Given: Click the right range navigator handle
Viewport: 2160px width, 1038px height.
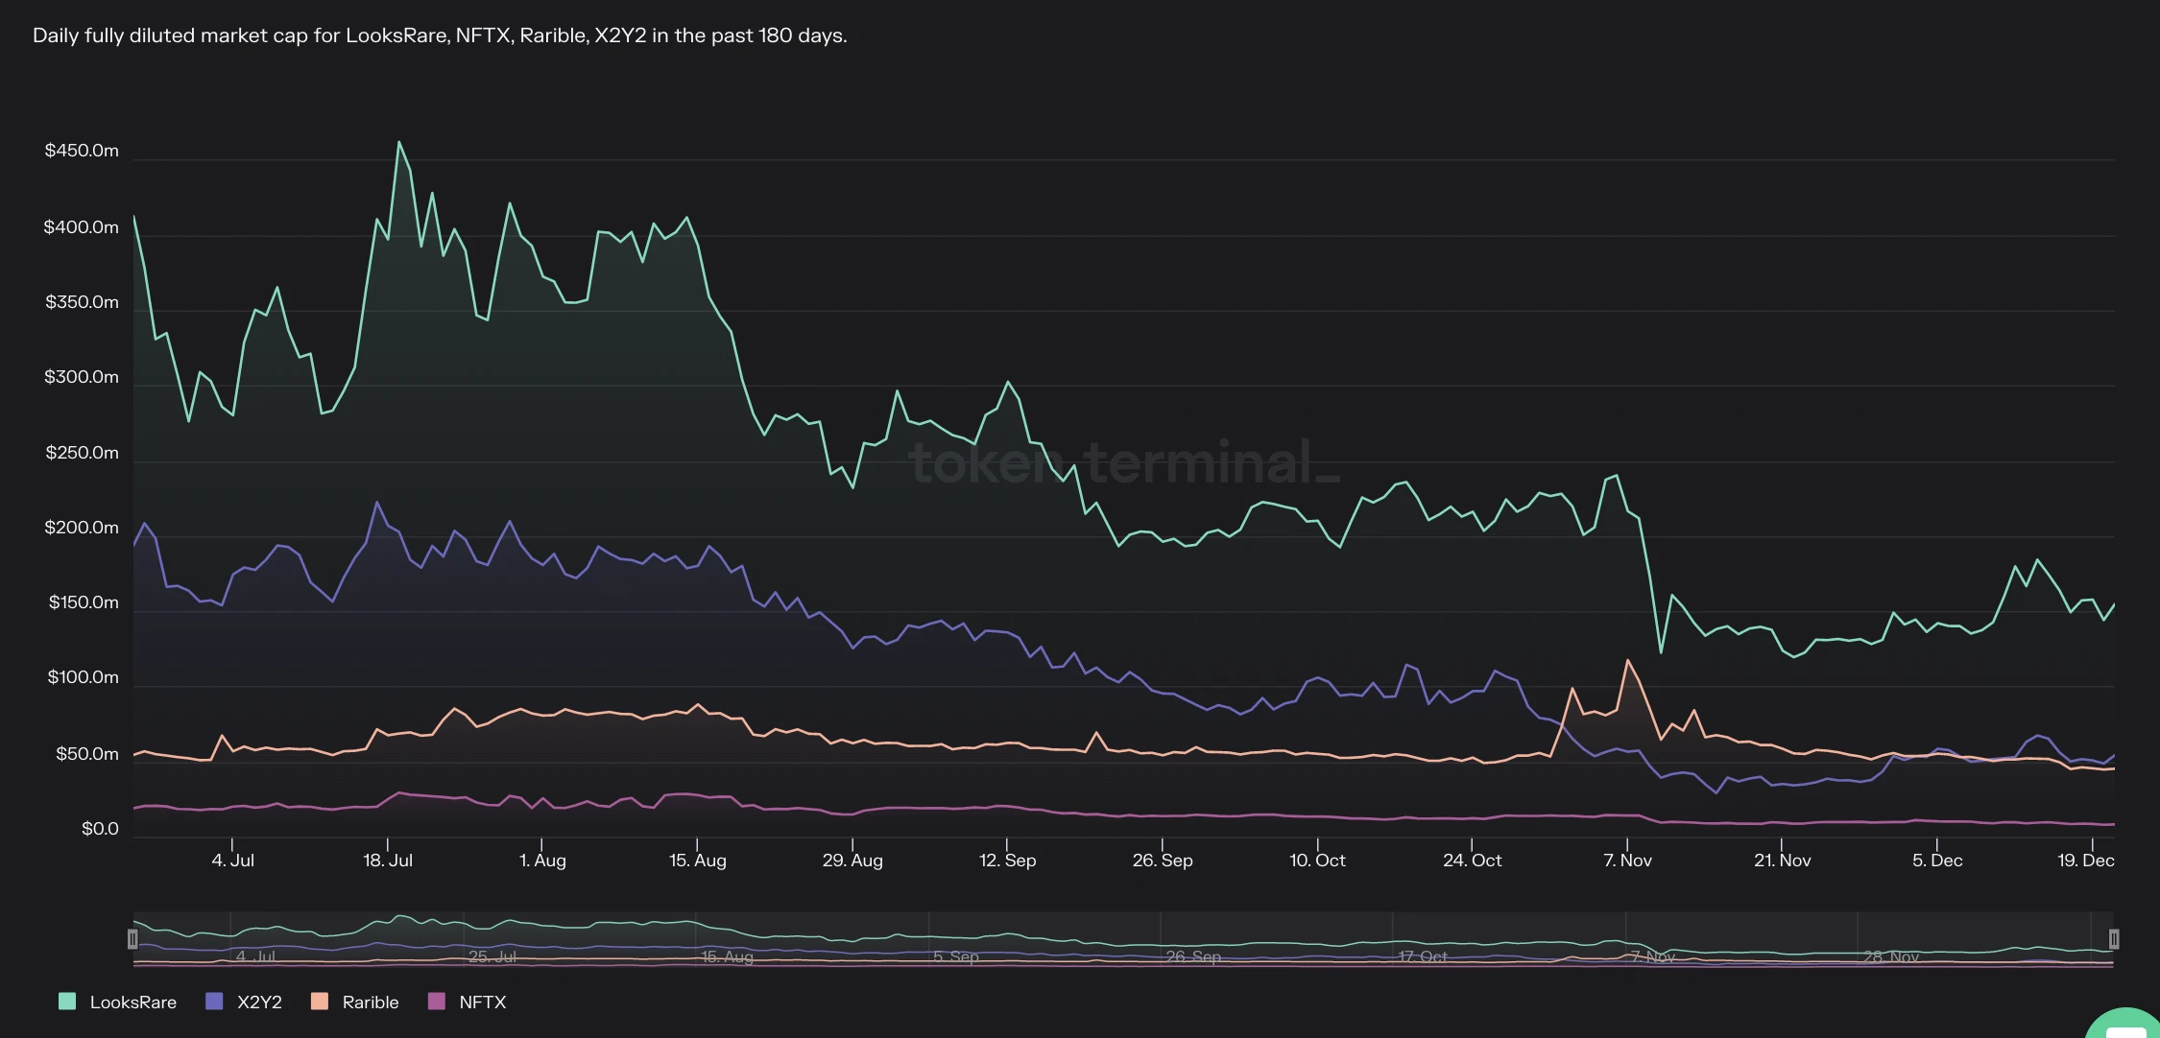Looking at the screenshot, I should pos(2114,938).
